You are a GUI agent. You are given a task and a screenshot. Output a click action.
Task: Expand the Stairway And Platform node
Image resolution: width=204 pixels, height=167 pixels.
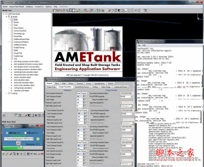click(x=9, y=42)
